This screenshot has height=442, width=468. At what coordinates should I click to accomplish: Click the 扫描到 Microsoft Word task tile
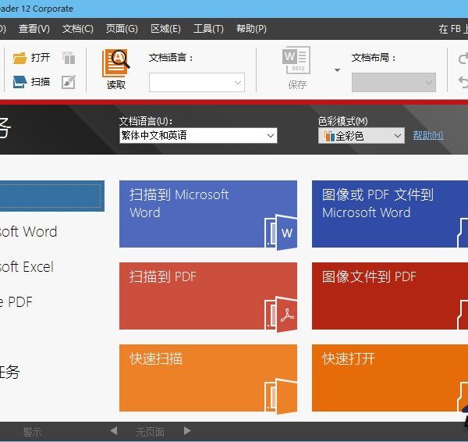[x=207, y=214]
